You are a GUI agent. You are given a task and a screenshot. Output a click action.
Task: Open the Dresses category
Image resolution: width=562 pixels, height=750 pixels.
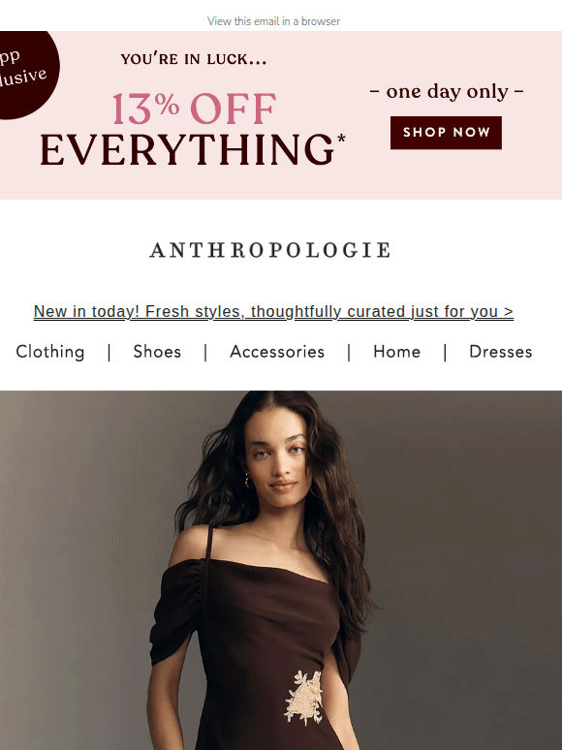(x=501, y=352)
